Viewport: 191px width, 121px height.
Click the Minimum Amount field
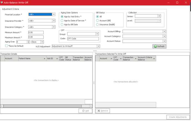[x=36, y=33]
